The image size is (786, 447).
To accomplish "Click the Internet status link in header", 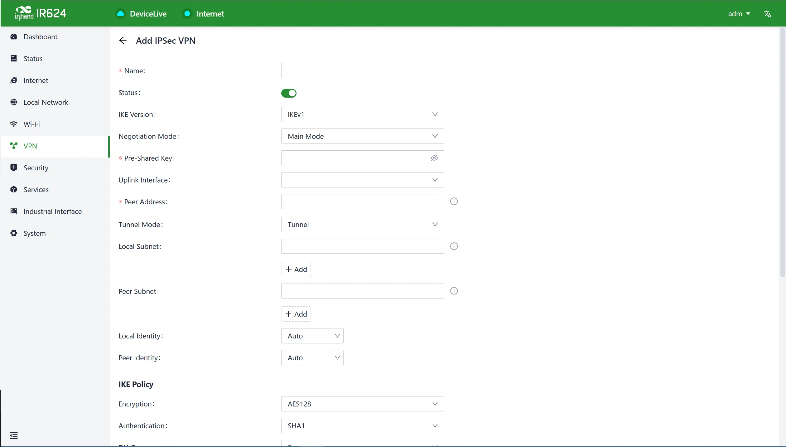I will click(x=203, y=14).
